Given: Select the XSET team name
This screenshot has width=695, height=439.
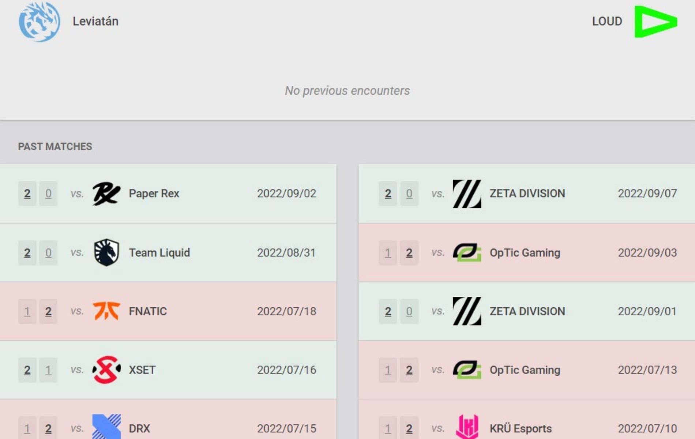Looking at the screenshot, I should pyautogui.click(x=142, y=370).
